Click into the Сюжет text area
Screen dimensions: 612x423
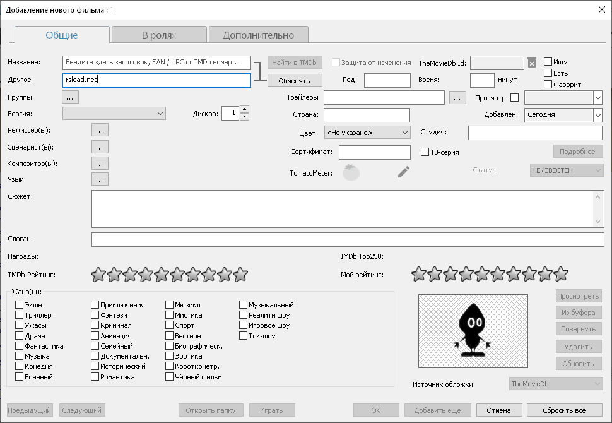point(343,209)
